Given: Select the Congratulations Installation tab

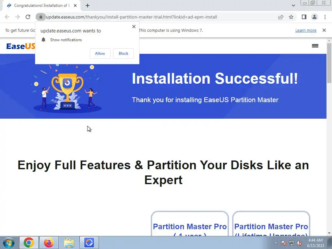Looking at the screenshot, I should [x=41, y=6].
